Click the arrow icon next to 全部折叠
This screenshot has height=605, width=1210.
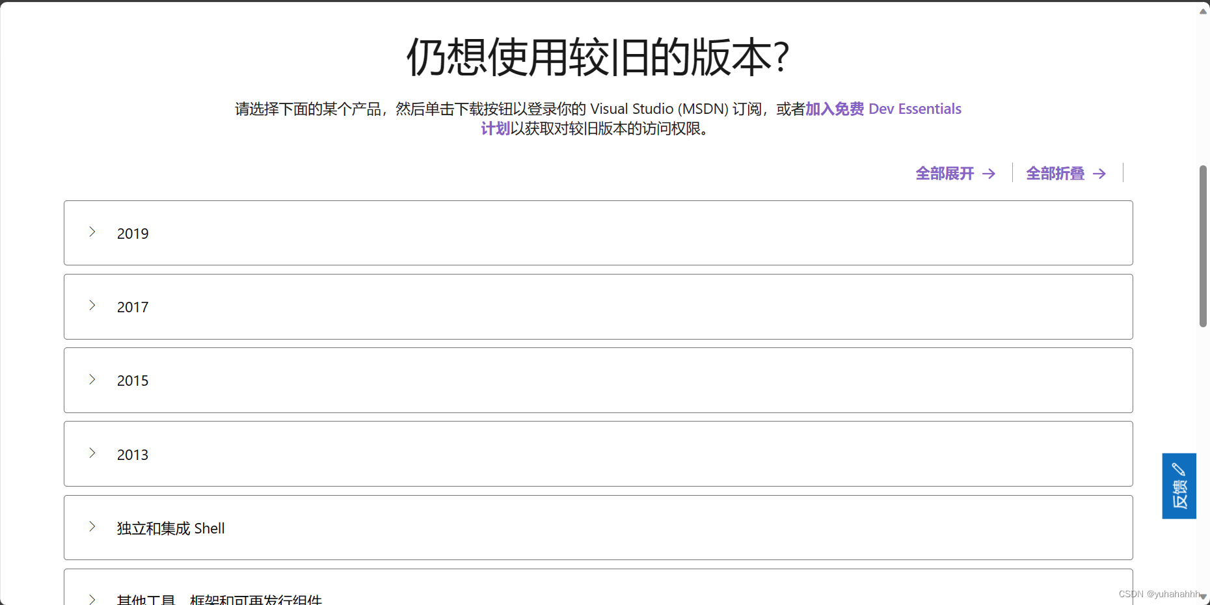click(x=1099, y=174)
